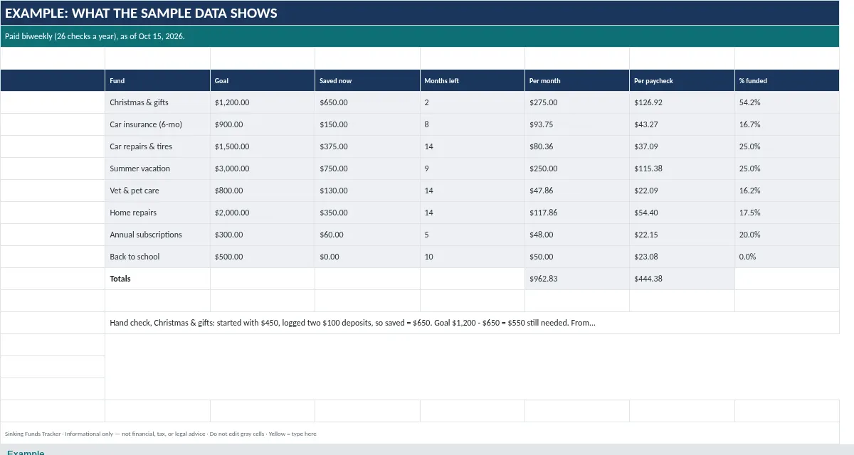Select the title cell 'EXAMPLE: WHAT THE SAMPLE DATA SHOWS'
The width and height of the screenshot is (854, 455).
pyautogui.click(x=420, y=13)
